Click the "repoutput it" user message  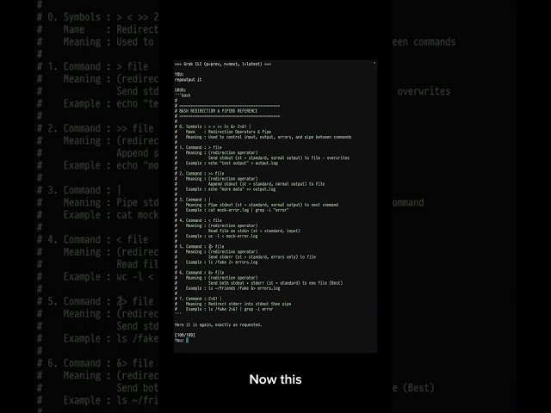pos(188,80)
